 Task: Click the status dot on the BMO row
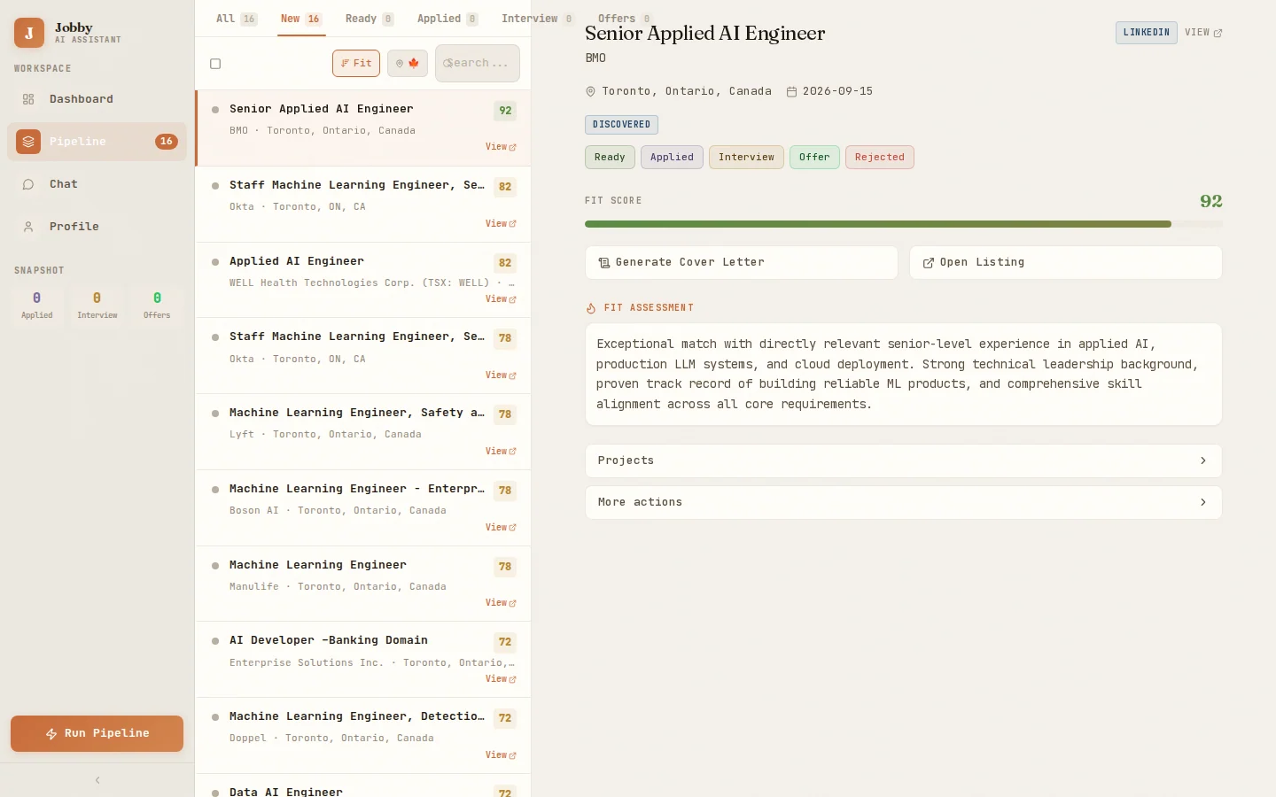coord(215,110)
